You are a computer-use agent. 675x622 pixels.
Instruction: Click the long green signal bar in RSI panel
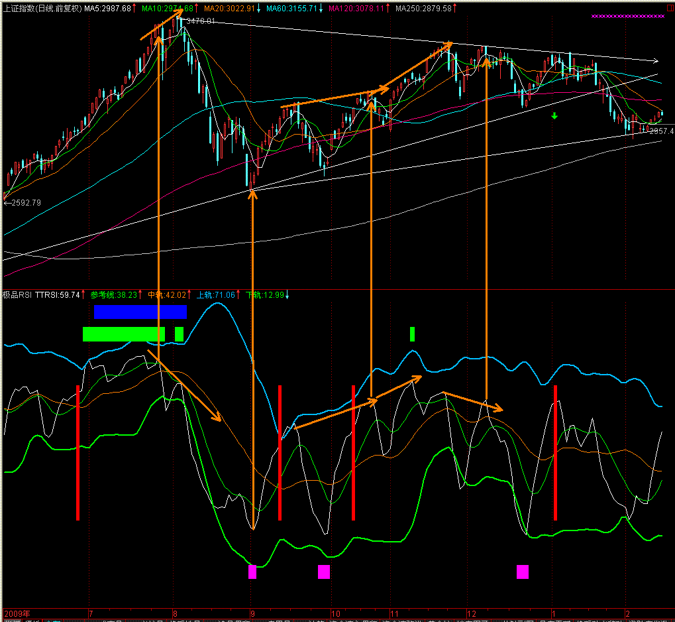point(123,334)
